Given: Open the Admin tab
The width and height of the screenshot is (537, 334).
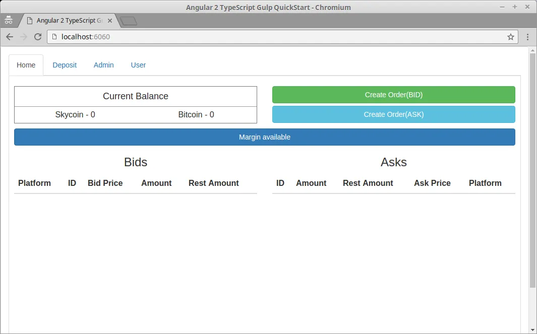Looking at the screenshot, I should click(104, 65).
